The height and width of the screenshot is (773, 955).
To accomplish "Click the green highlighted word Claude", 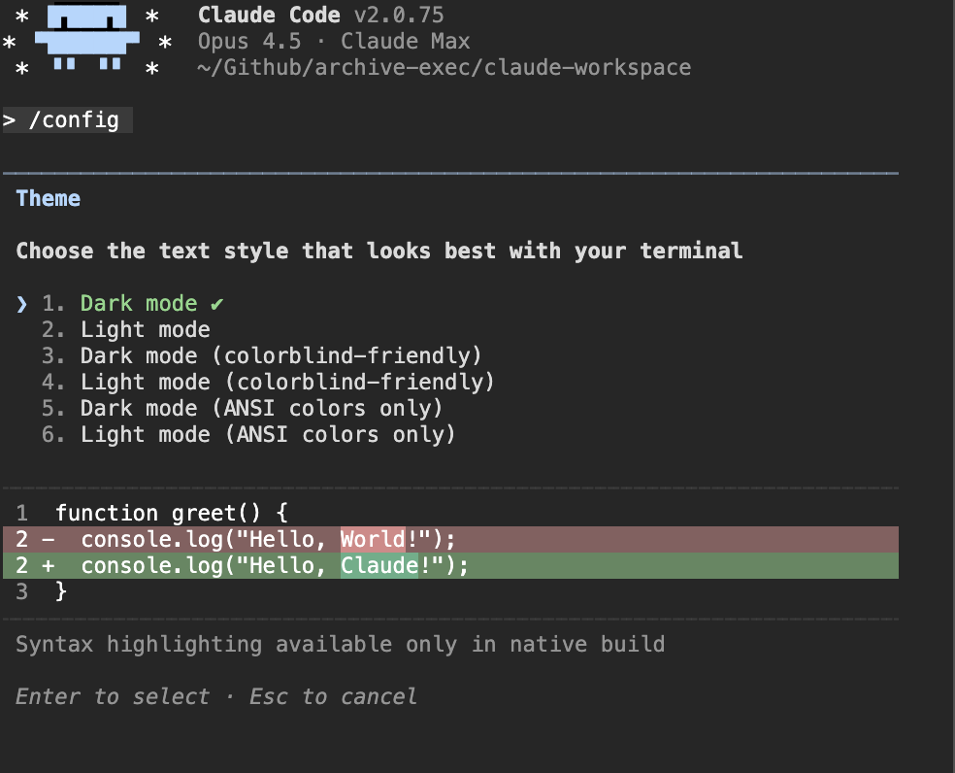I will coord(379,565).
